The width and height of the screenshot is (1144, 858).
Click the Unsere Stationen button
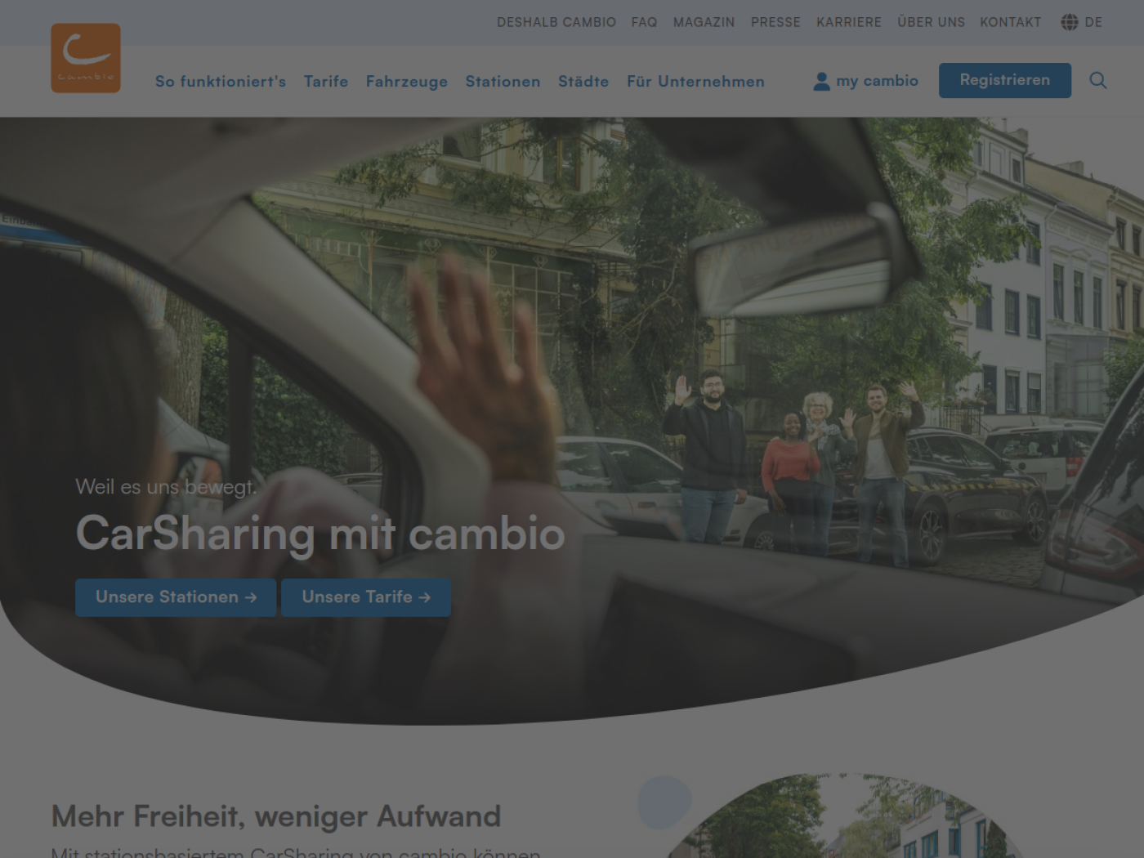click(176, 597)
